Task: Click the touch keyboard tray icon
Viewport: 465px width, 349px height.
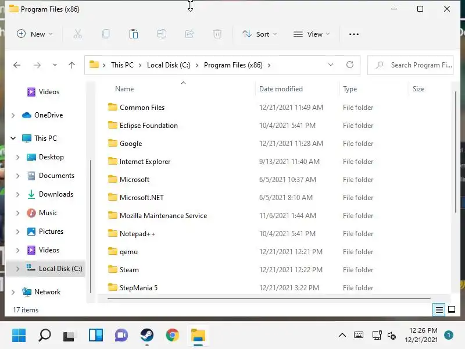Action: [359, 336]
